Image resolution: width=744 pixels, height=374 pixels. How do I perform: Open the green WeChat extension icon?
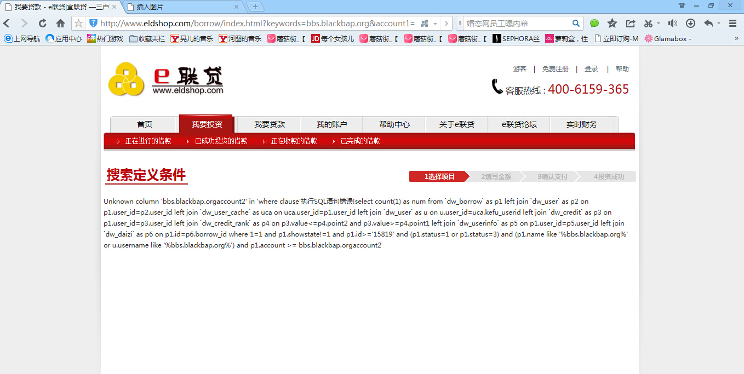point(594,24)
